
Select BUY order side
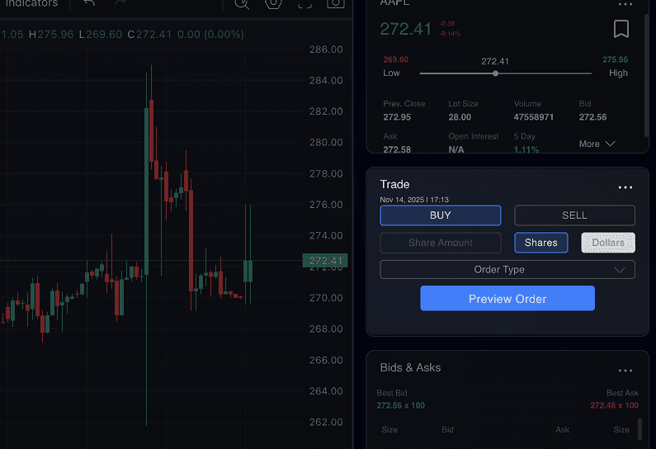441,215
